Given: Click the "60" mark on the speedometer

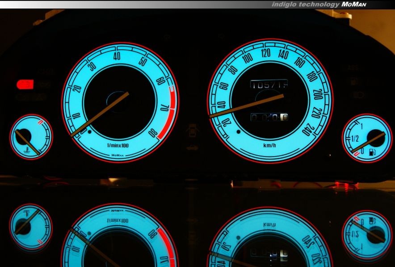Looking at the screenshot, I should coord(224,86).
